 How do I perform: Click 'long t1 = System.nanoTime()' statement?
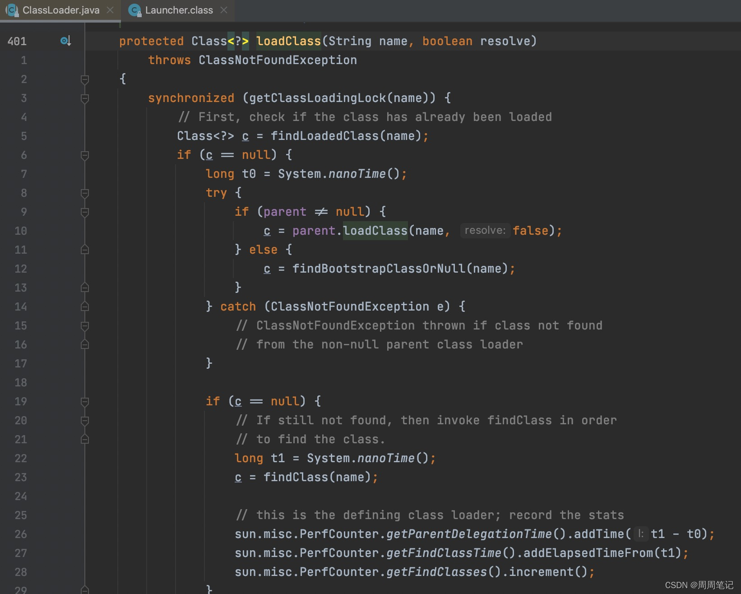335,458
